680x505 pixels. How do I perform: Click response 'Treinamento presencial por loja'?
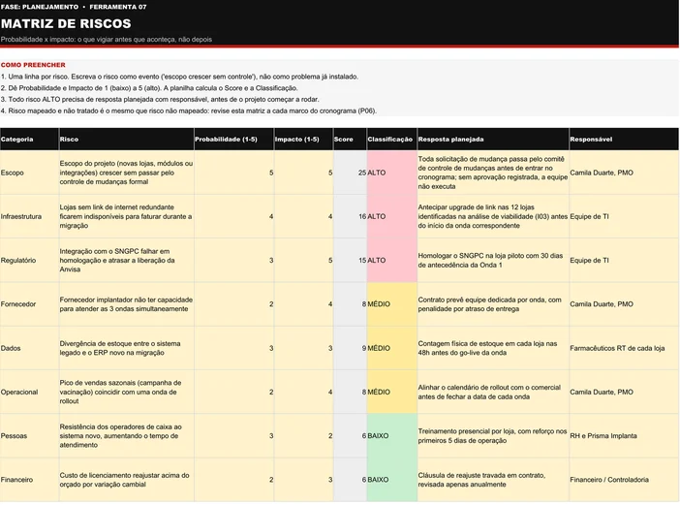click(x=492, y=435)
